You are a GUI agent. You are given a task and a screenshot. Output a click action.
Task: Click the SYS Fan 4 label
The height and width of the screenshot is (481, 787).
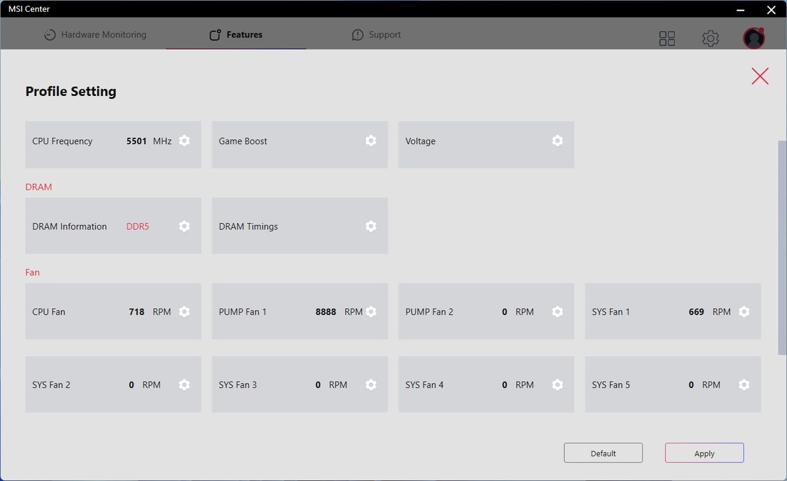tap(424, 384)
